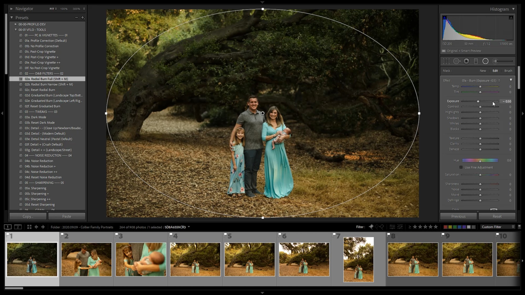Select the Graduated Filter tool

(476, 61)
